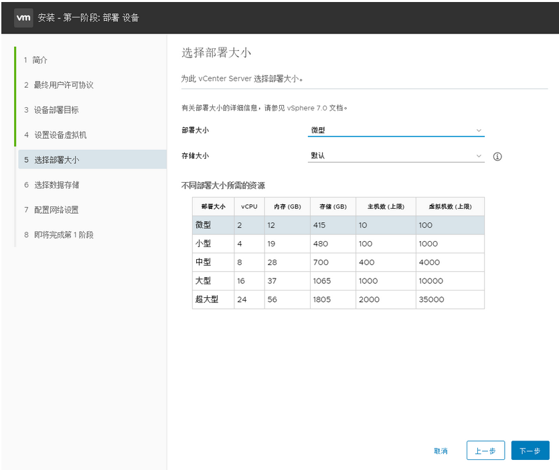Click the VM limit 4000 cell
Image resolution: width=559 pixels, height=470 pixels.
[450, 262]
